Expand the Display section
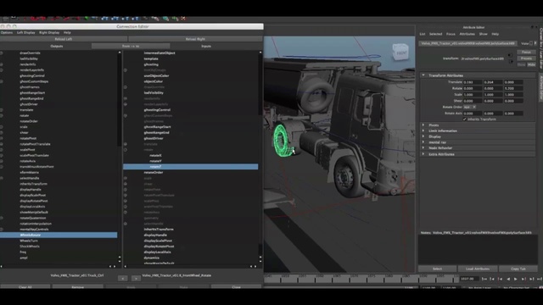543x305 pixels. [x=423, y=136]
